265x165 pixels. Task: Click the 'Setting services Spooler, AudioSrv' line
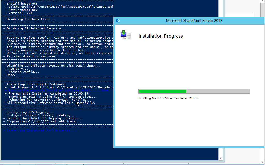click(x=58, y=38)
